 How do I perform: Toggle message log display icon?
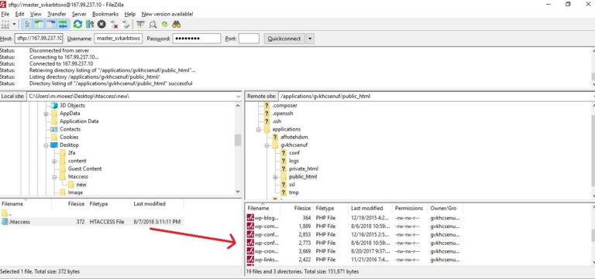[27, 24]
